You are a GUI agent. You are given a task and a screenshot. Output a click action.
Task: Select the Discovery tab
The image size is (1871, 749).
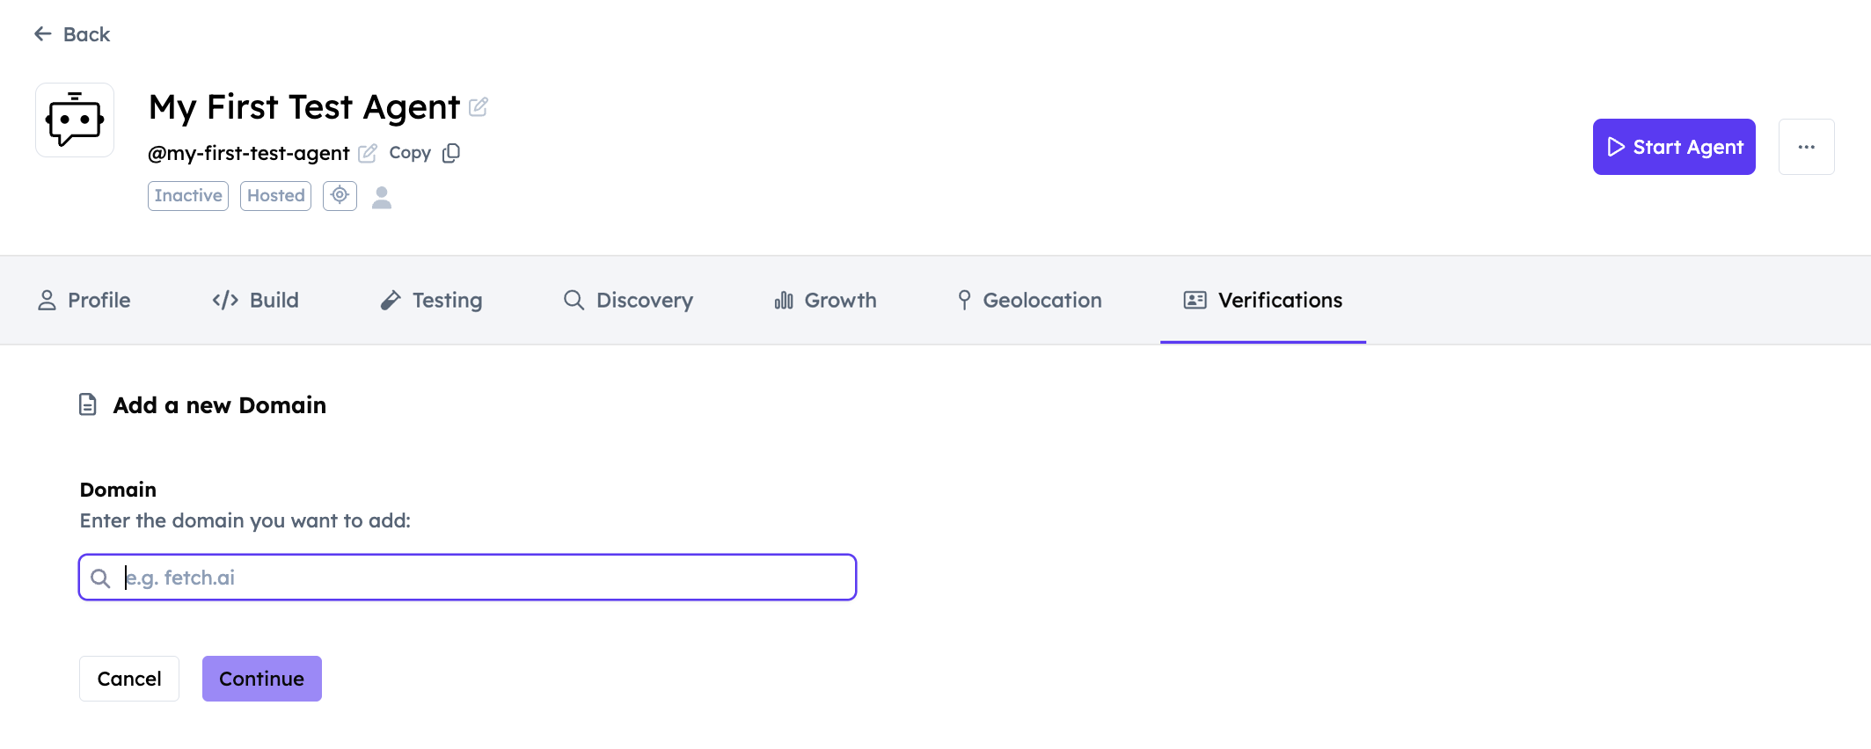tap(628, 301)
